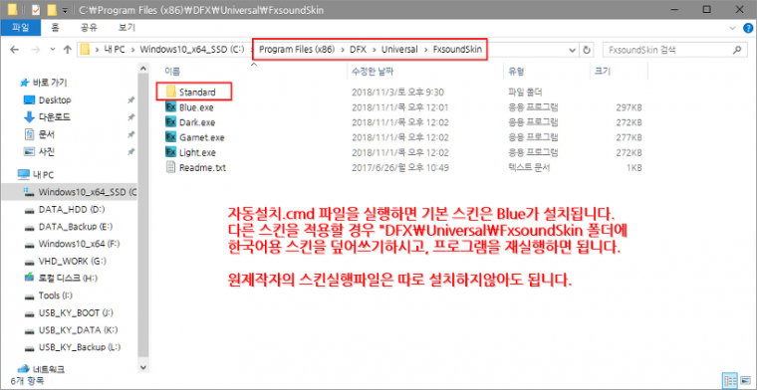Select the Windows10_x64_SSD (C:) breadcrumb
757x390 pixels.
(x=191, y=50)
